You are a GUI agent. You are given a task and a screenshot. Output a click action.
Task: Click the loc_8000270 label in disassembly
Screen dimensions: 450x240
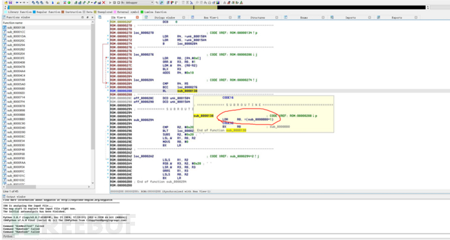(x=143, y=33)
